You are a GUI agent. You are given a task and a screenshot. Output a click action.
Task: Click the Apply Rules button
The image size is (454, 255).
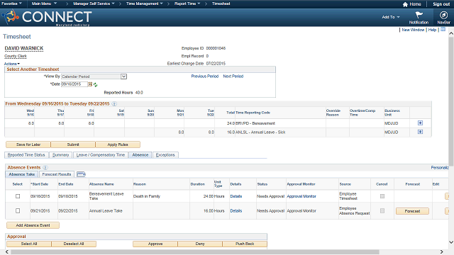[x=118, y=144]
